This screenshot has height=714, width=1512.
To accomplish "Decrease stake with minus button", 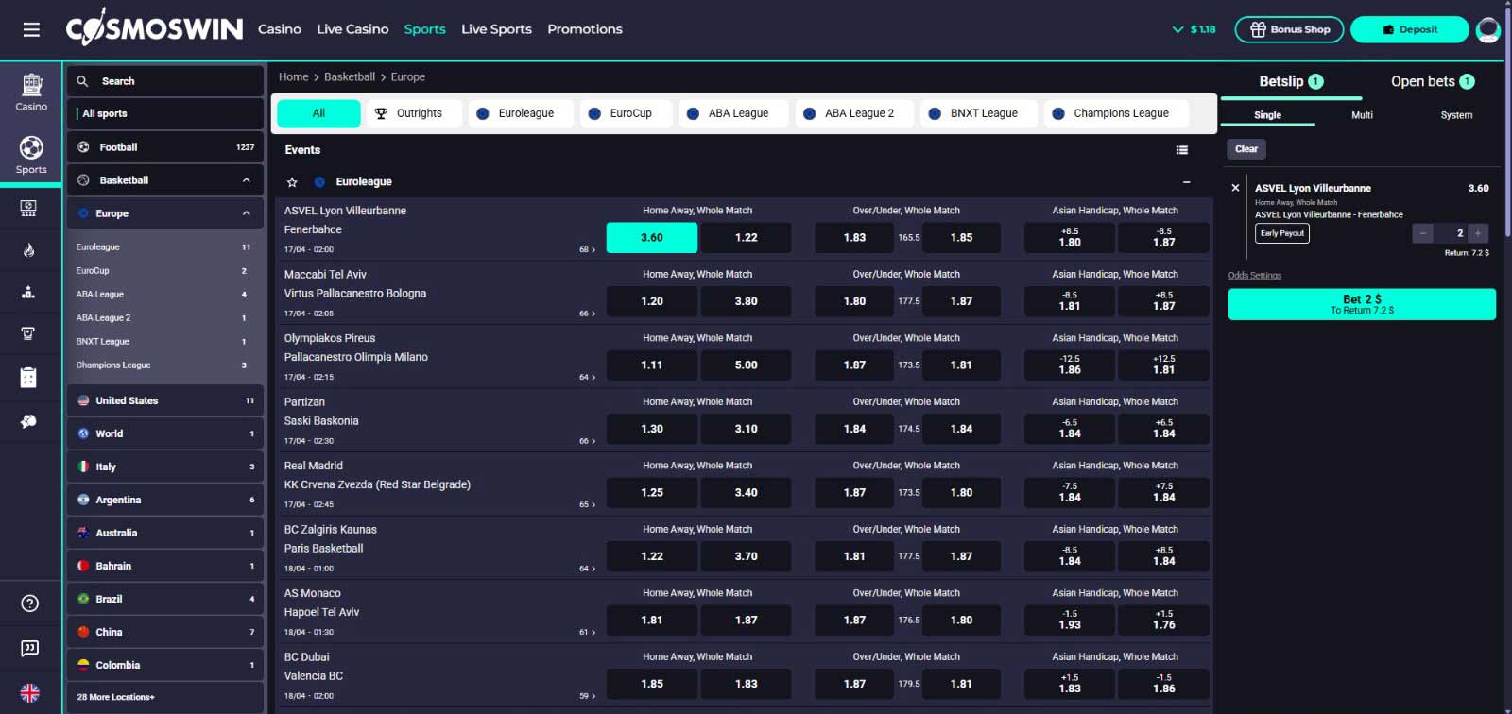I will 1422,233.
